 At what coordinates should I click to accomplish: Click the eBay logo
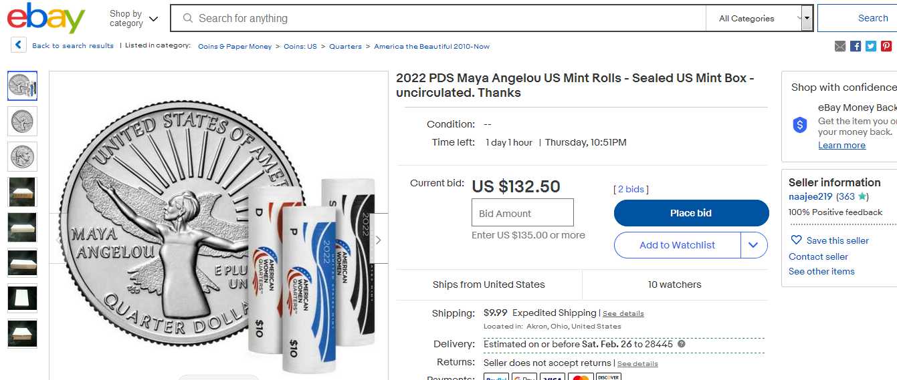click(x=46, y=18)
